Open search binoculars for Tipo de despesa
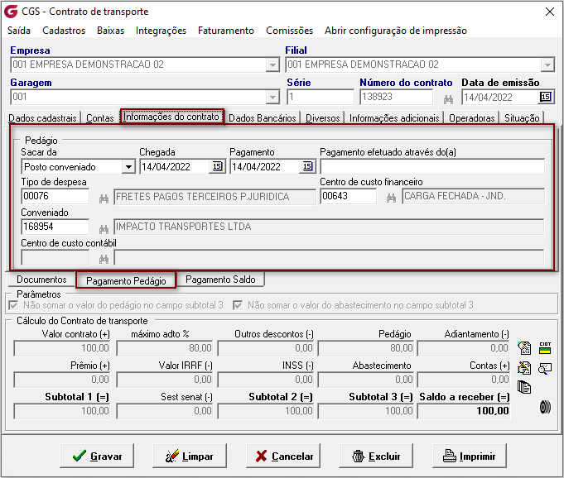The image size is (564, 478). [104, 198]
